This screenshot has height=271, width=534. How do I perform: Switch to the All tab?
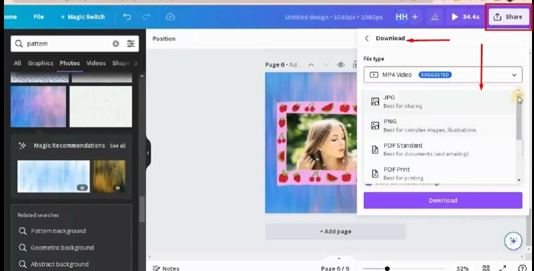tap(17, 63)
